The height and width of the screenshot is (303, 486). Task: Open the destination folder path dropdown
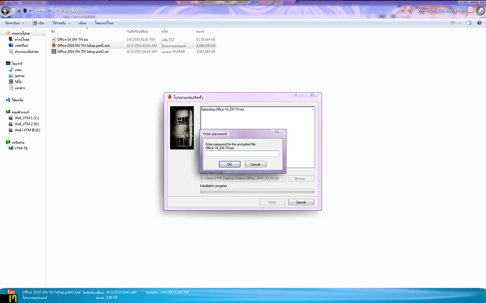click(x=282, y=178)
